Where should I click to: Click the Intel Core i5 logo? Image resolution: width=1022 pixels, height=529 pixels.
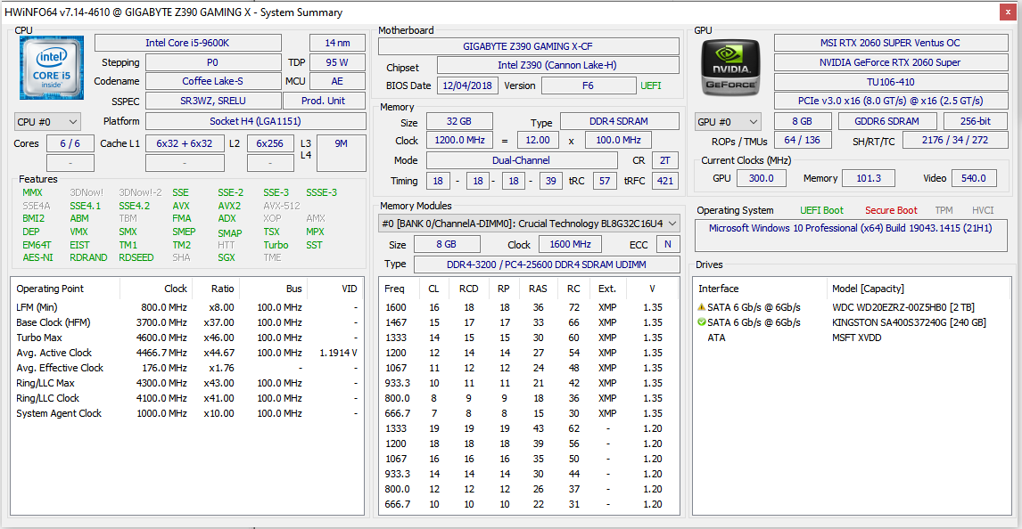52,69
